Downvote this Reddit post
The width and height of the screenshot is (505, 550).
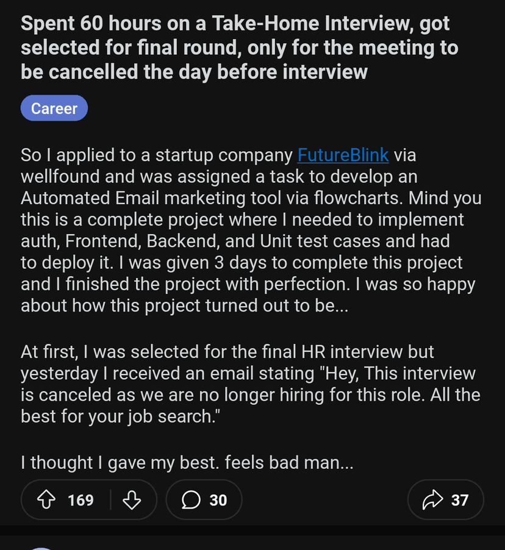(x=132, y=500)
